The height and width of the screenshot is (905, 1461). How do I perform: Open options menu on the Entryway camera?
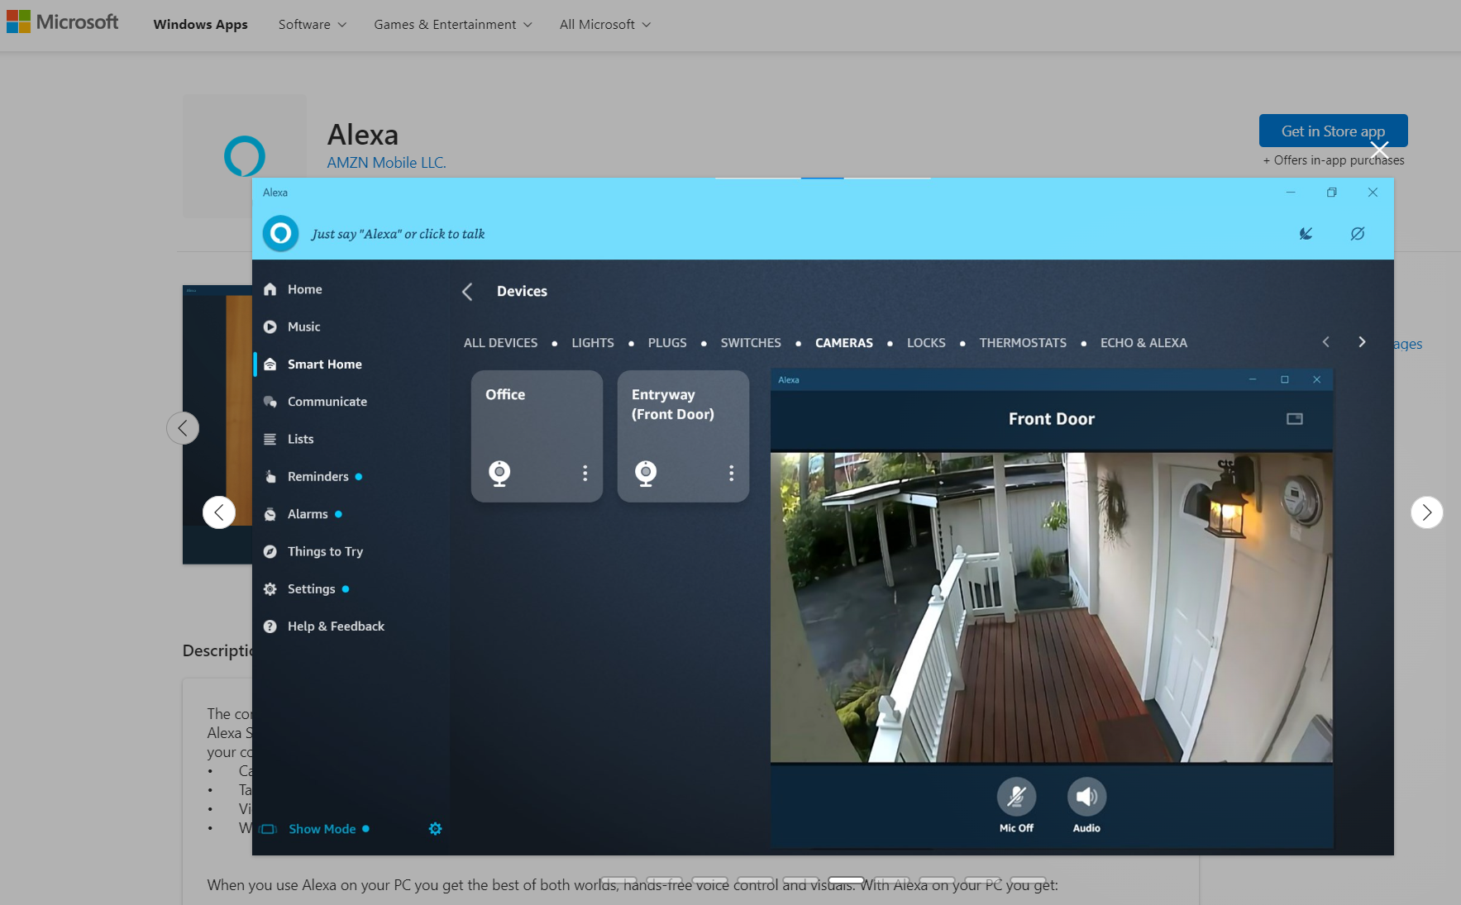[x=731, y=473]
